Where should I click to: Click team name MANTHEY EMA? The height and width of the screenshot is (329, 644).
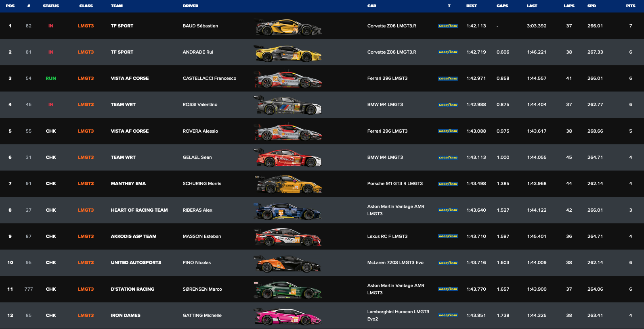click(128, 183)
